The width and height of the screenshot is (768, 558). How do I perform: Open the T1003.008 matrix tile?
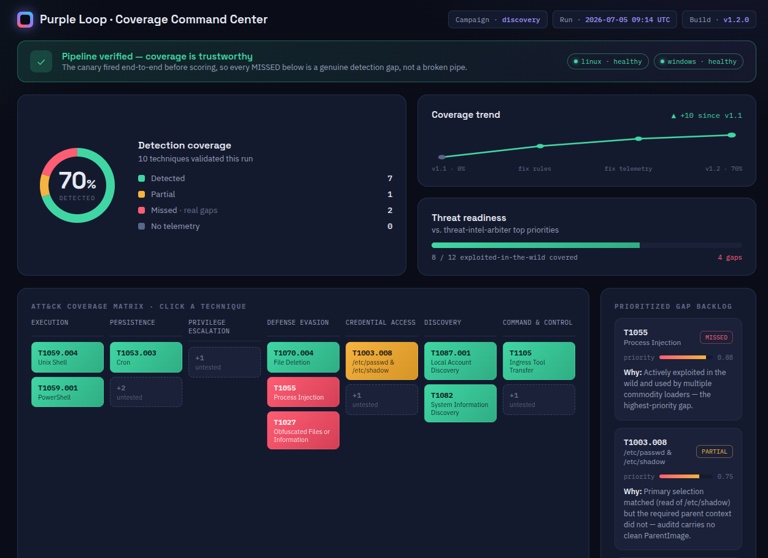382,361
